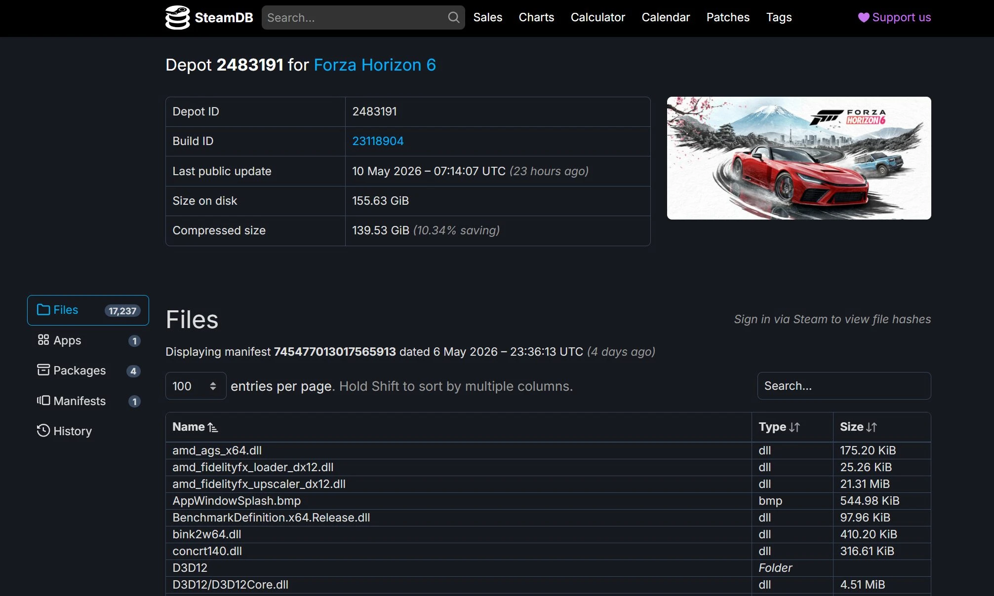Click the amd_ags_x64.dll file name
Image resolution: width=994 pixels, height=596 pixels.
(217, 450)
